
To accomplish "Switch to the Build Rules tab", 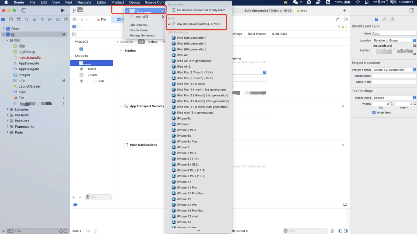I will coord(279,34).
